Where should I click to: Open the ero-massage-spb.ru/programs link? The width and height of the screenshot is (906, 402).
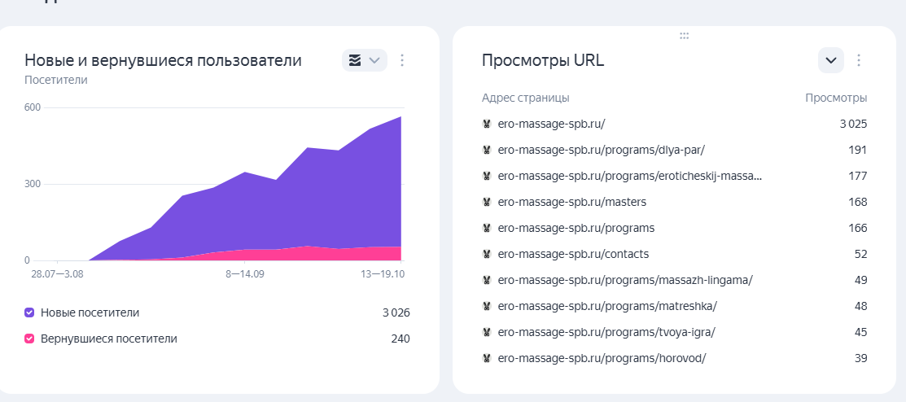coord(576,228)
